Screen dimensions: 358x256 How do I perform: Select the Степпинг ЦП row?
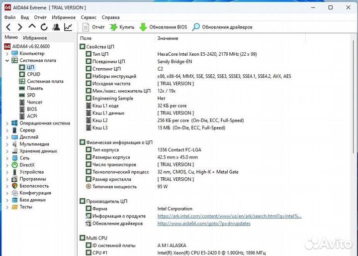[x=124, y=69]
